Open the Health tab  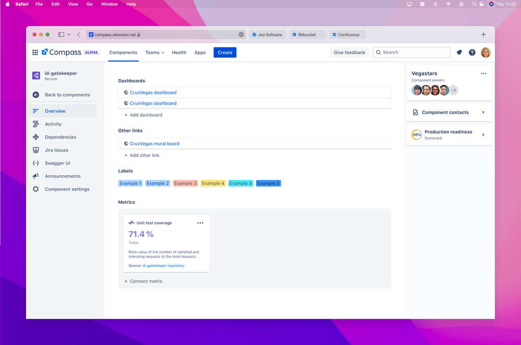click(x=179, y=53)
